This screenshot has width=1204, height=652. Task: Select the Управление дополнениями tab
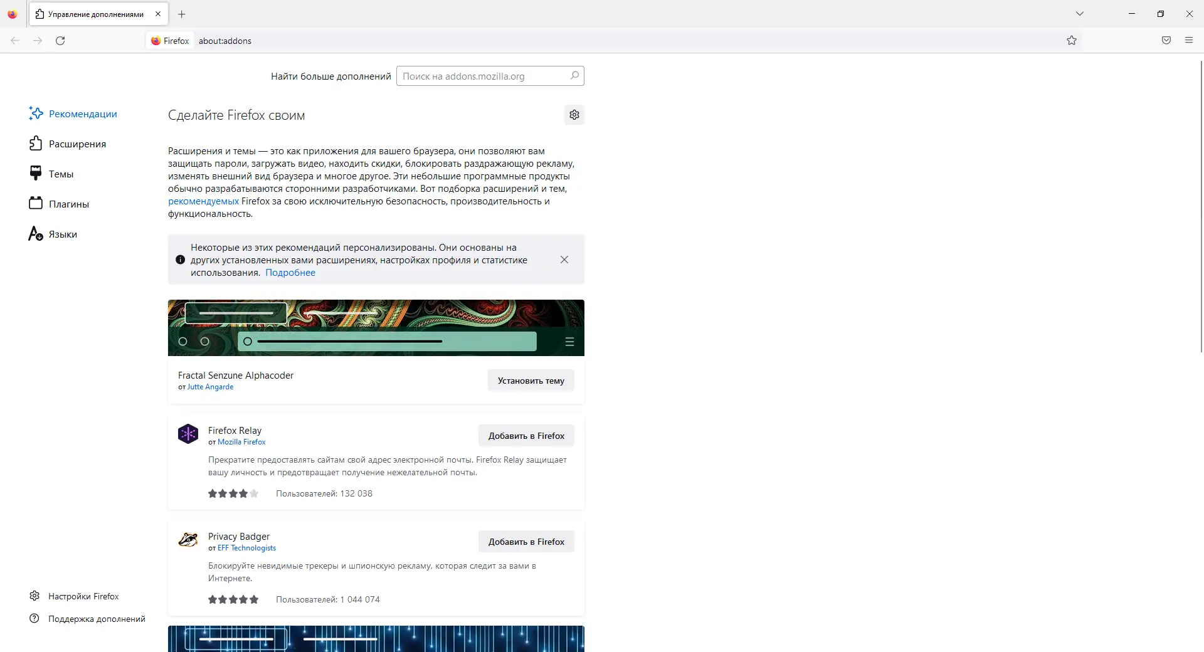[94, 14]
